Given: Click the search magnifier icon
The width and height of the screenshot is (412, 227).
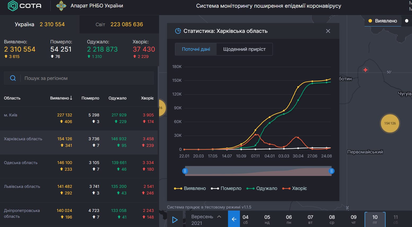Looking at the screenshot, I should click(x=13, y=78).
